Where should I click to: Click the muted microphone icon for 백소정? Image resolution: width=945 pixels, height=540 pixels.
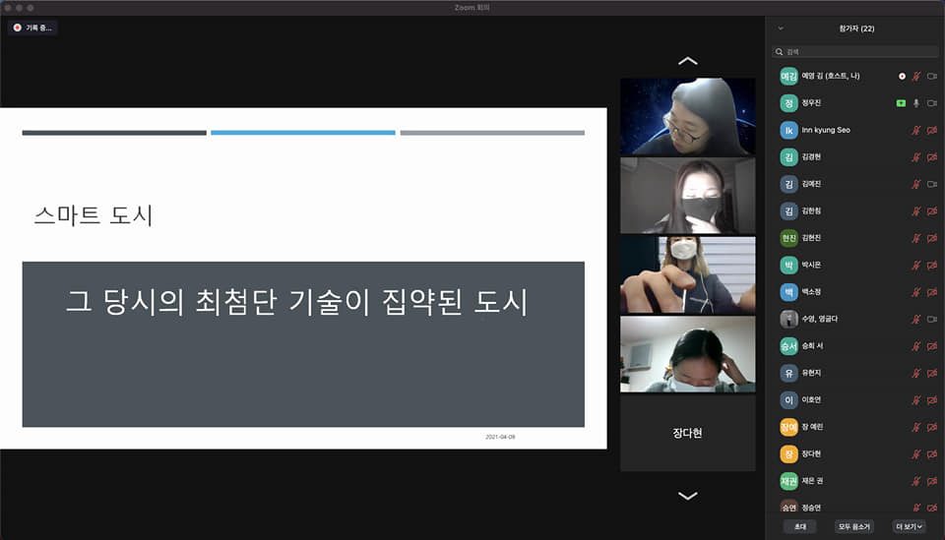point(916,292)
